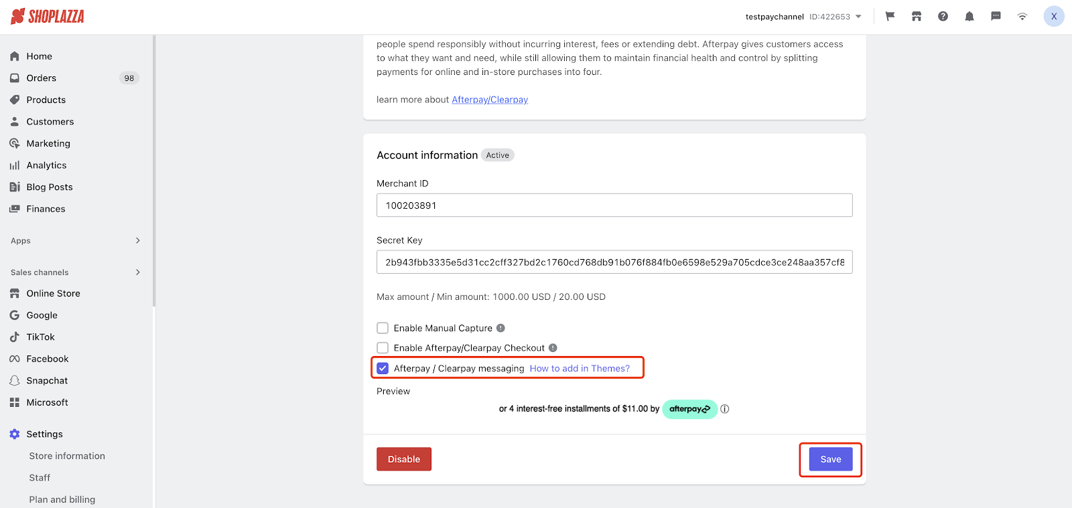Click the Google G icon

point(15,315)
